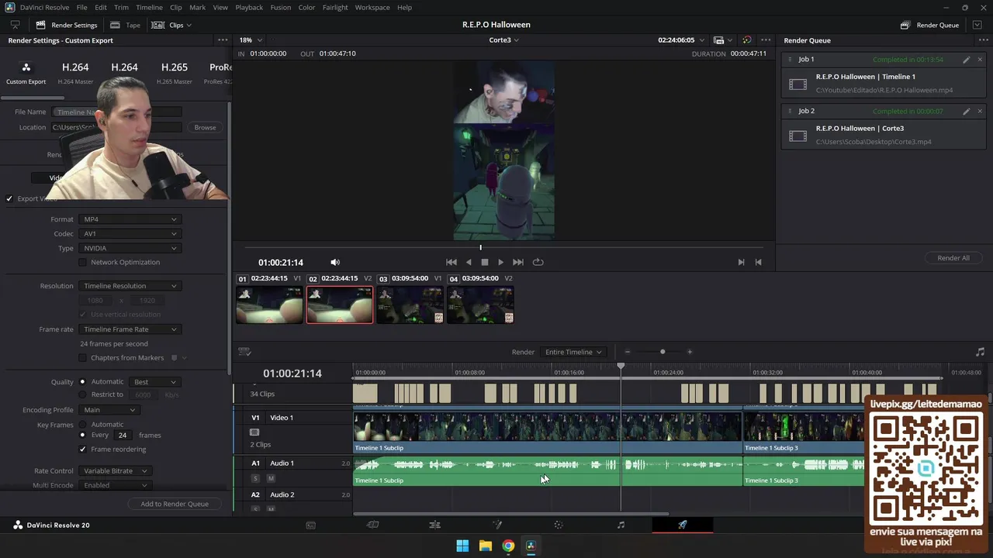Click the audio note icon above timeline
This screenshot has height=558, width=993.
(980, 352)
